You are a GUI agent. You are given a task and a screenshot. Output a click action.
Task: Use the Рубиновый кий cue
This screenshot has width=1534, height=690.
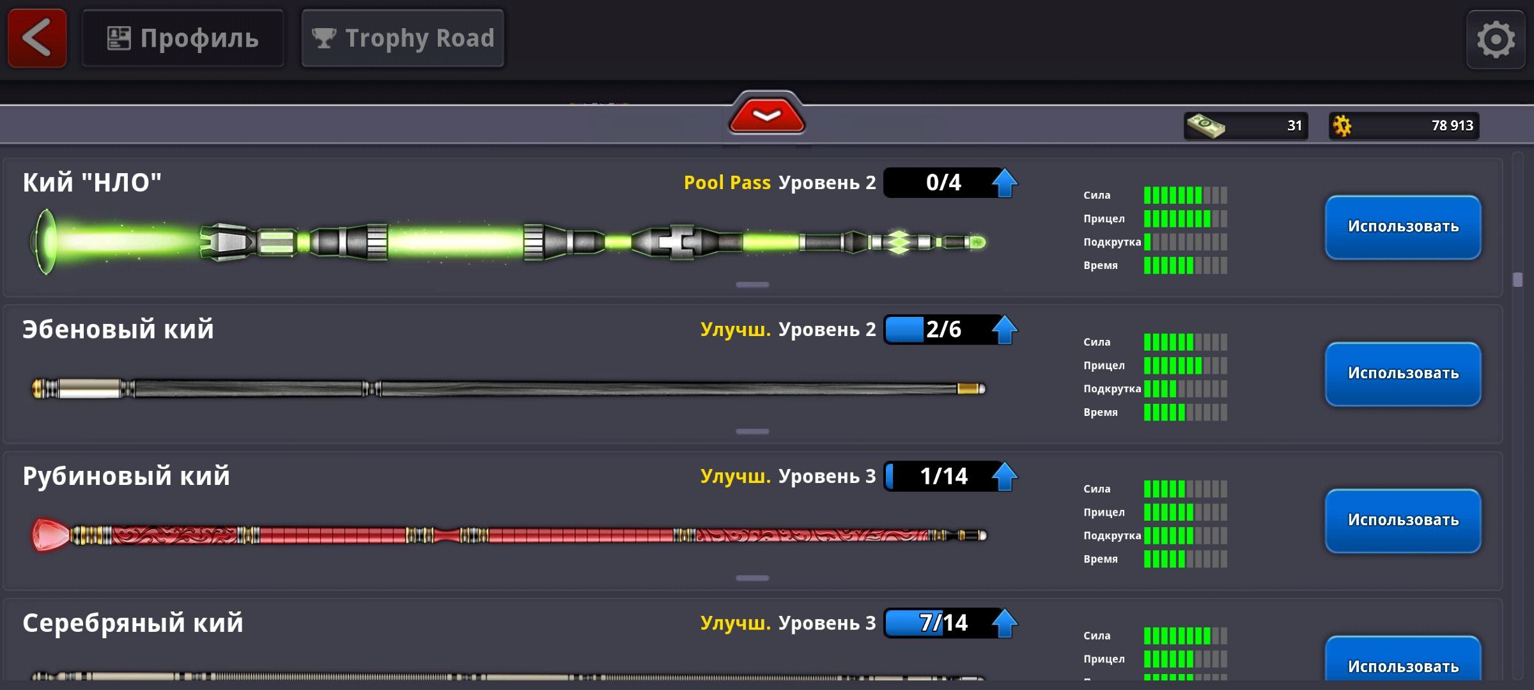(x=1403, y=521)
